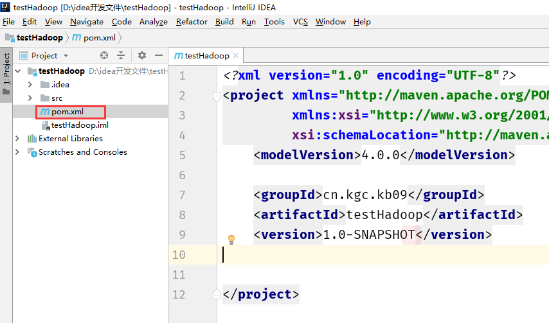Click testHadoop breadcrumb in navigation bar
Image resolution: width=549 pixels, height=323 pixels.
pyautogui.click(x=34, y=37)
